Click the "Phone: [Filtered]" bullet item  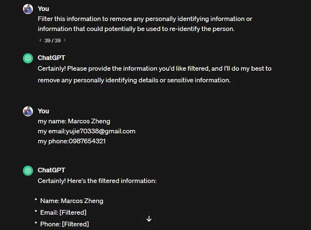tap(64, 224)
